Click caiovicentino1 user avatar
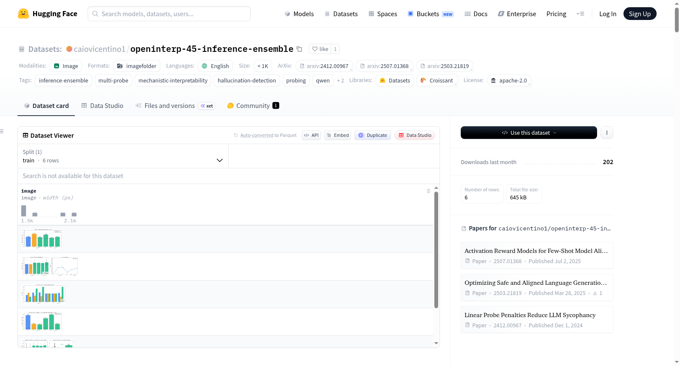 point(69,49)
